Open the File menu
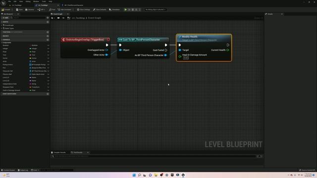The image size is (317, 178). [x=9, y=1]
